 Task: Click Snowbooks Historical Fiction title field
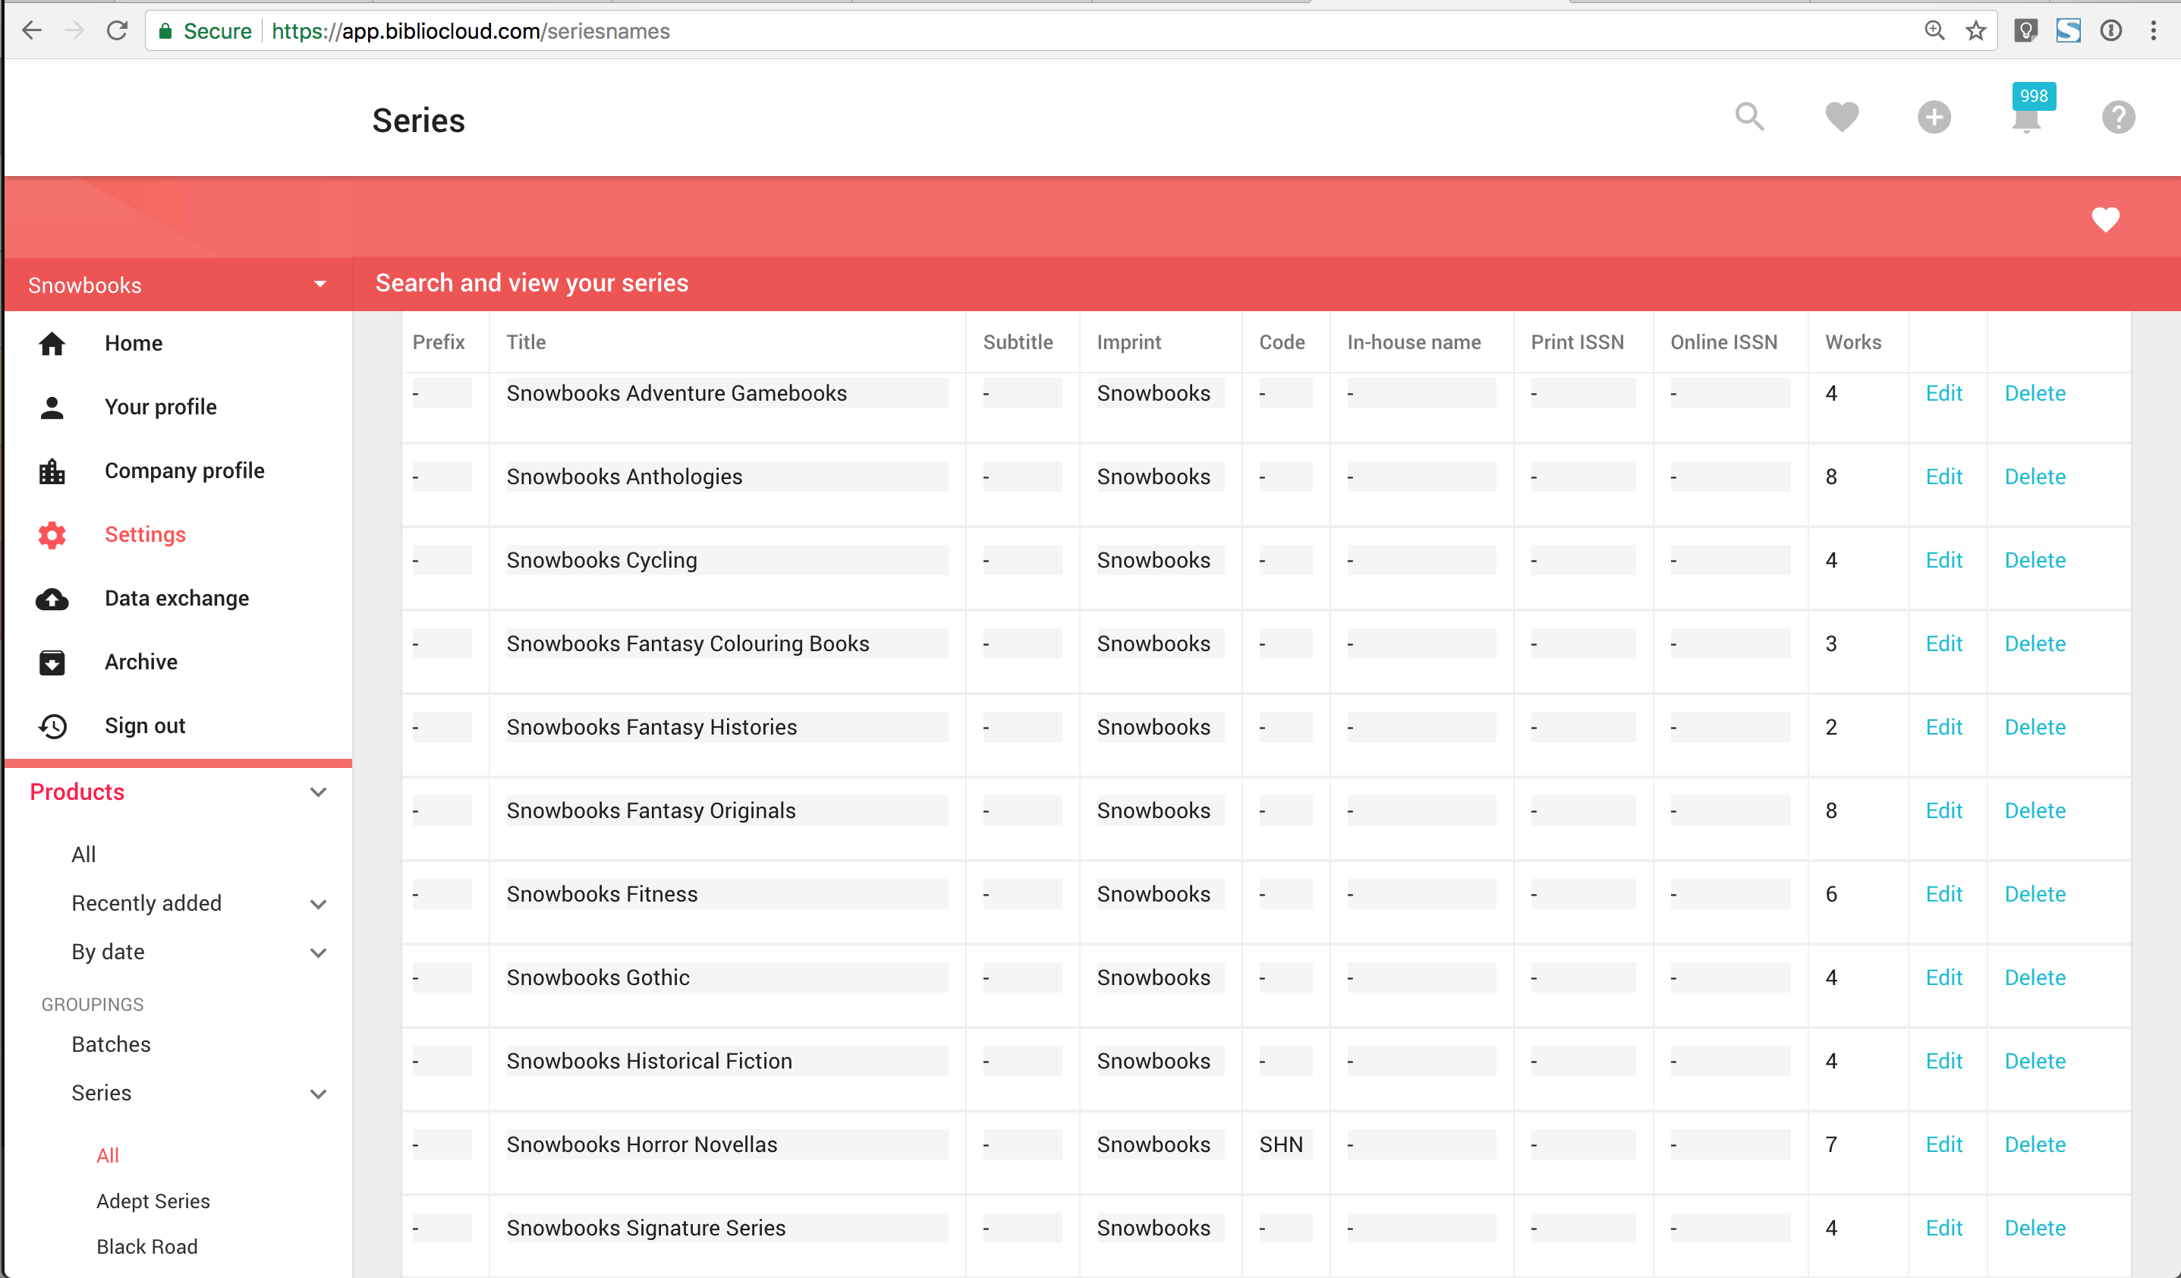(x=727, y=1061)
